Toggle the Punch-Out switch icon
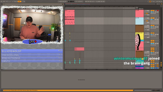 click(97, 2)
